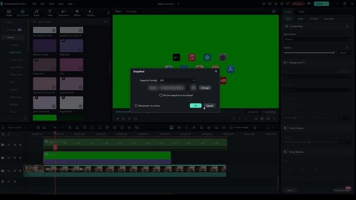Open the Blend Mode dropdown
Screen dimensions: 356x200
click(317, 39)
